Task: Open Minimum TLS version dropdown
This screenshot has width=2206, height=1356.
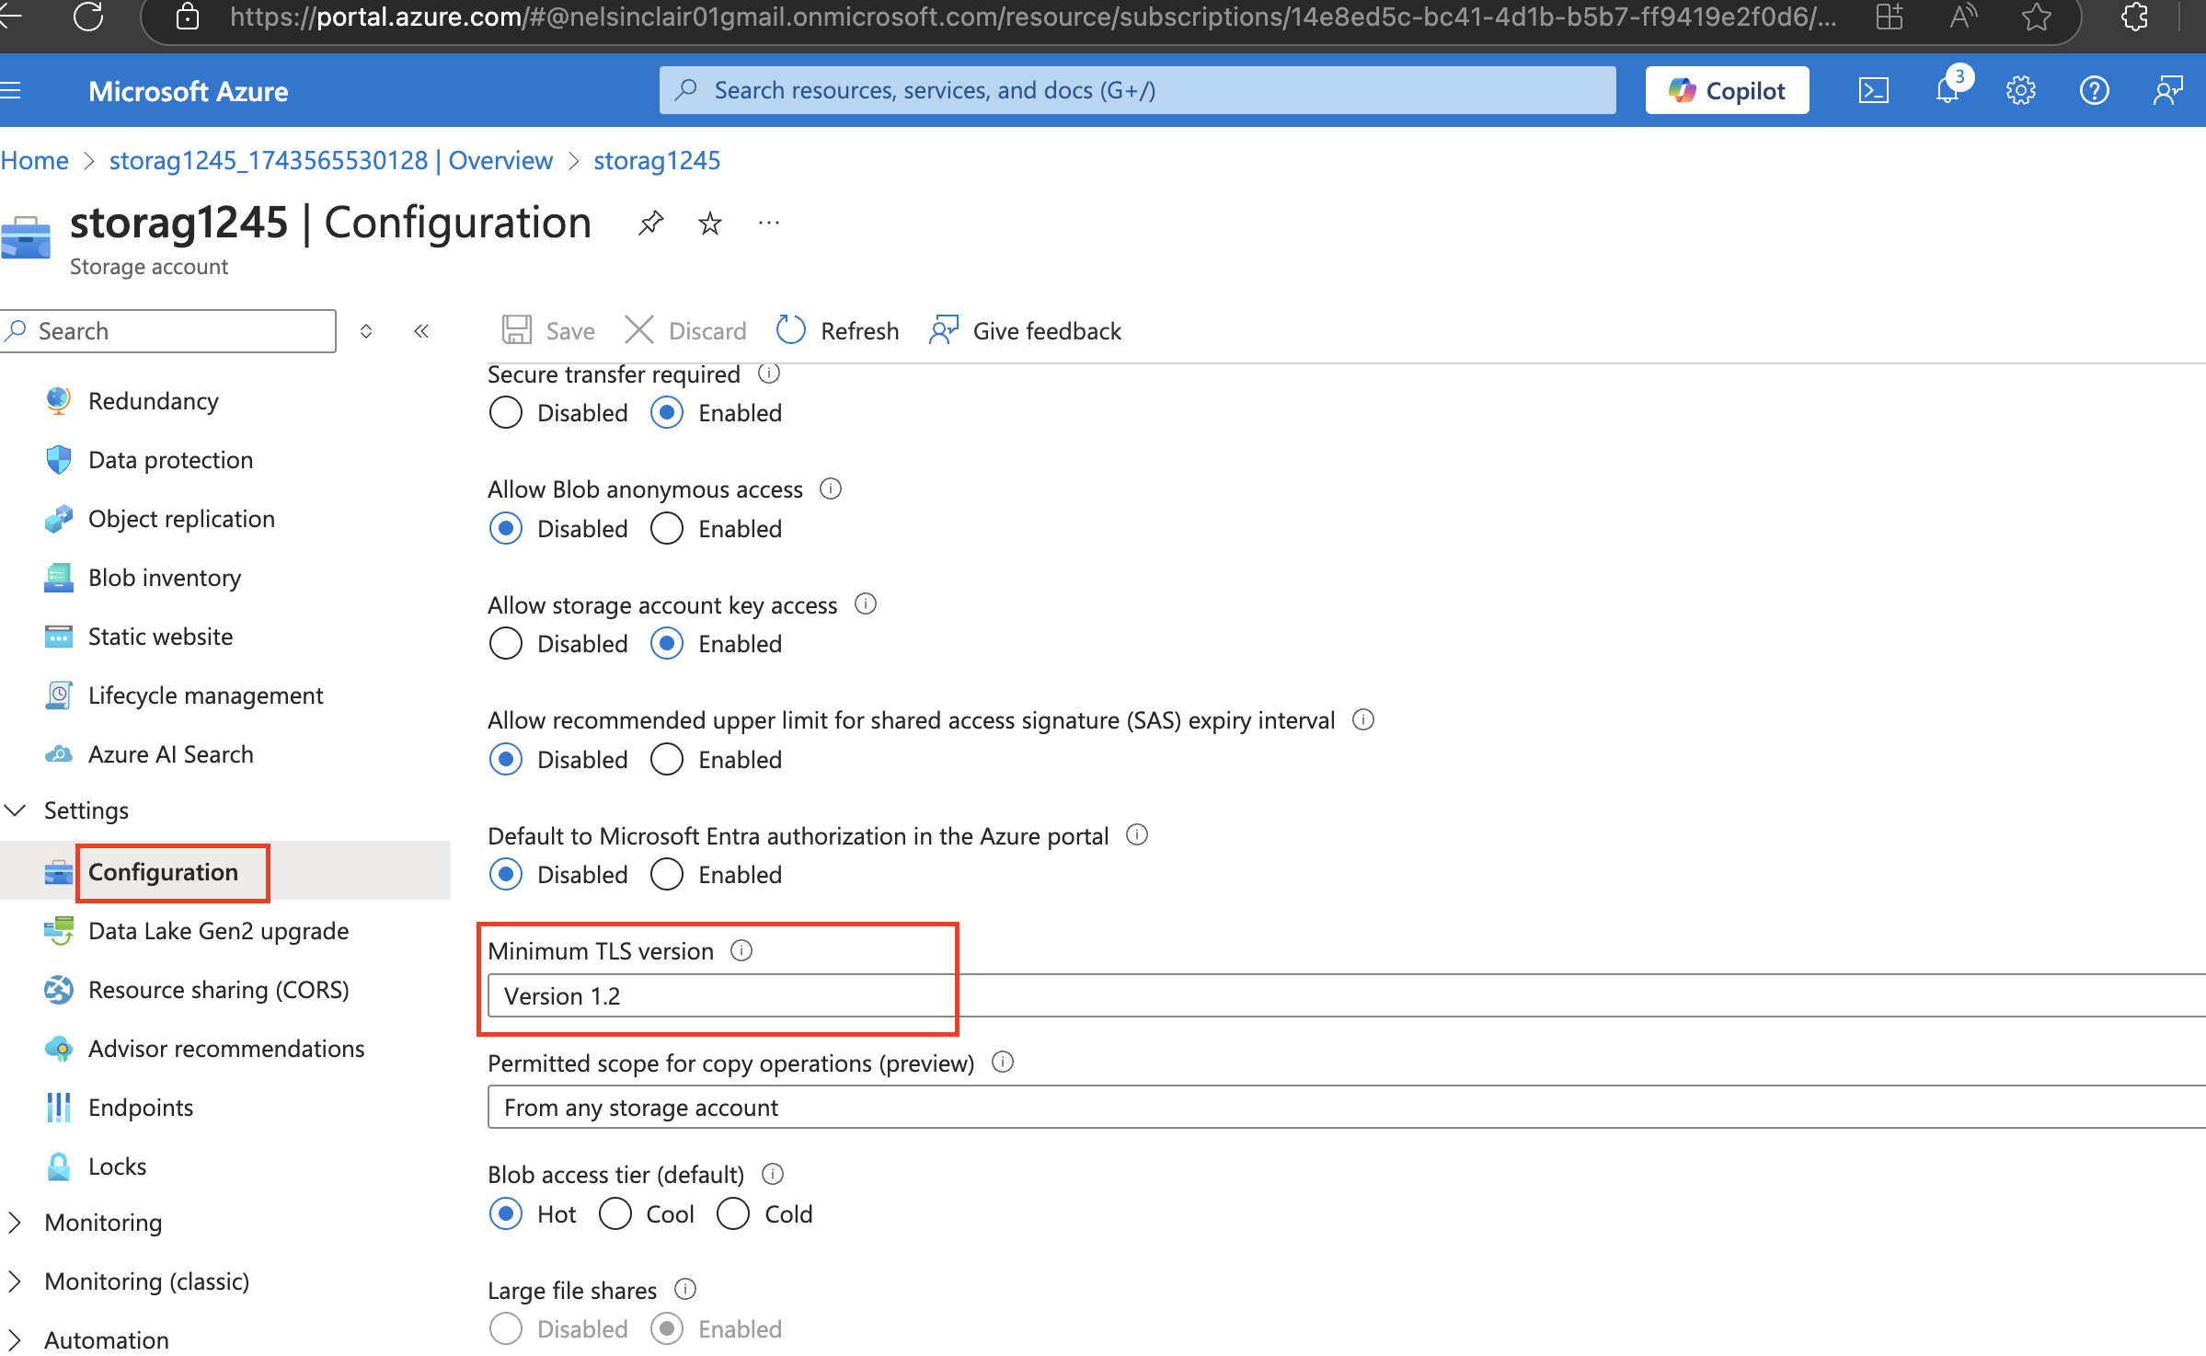Action: (x=1347, y=995)
